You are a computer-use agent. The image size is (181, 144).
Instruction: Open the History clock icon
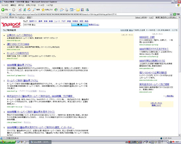[x=56, y=10]
